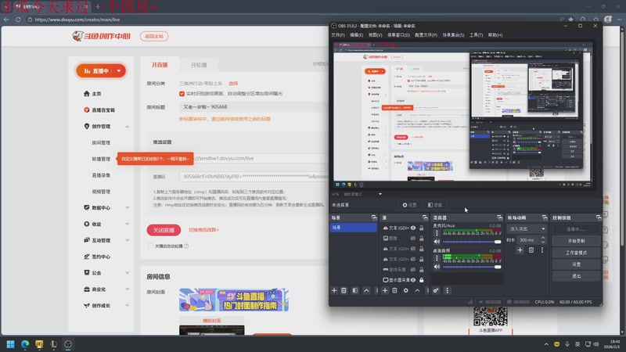This screenshot has height=352, width=626.
Task: Expand 公会 sidebar section
Action: 127,273
